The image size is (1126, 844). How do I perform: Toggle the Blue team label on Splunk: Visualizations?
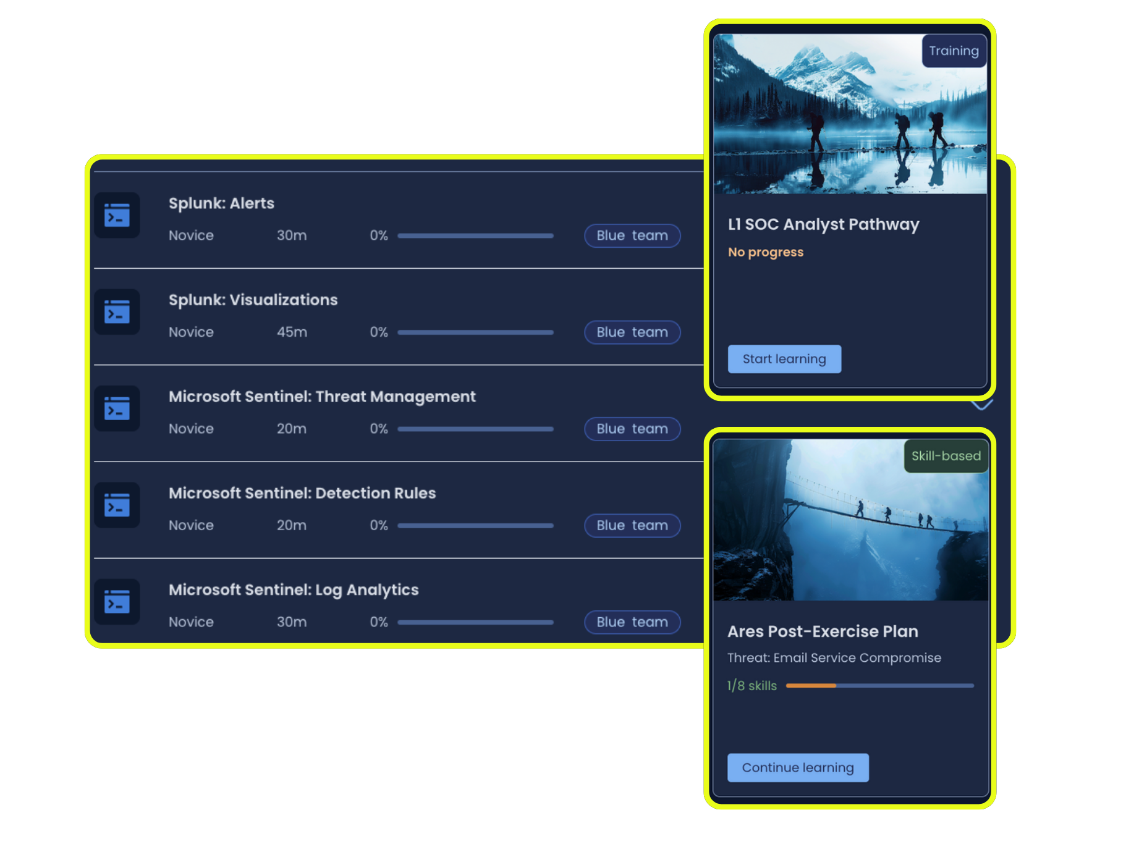tap(632, 332)
